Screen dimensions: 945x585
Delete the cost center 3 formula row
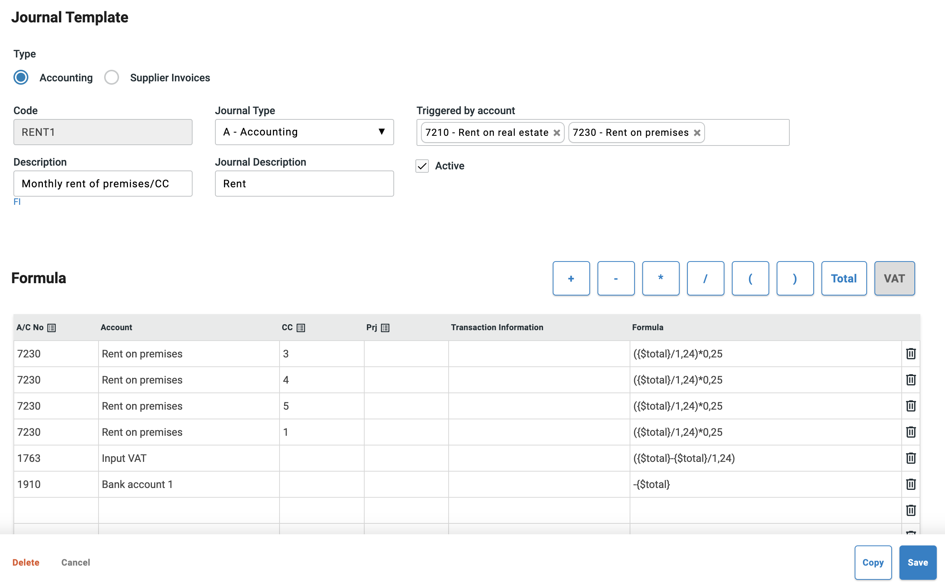[x=911, y=354]
